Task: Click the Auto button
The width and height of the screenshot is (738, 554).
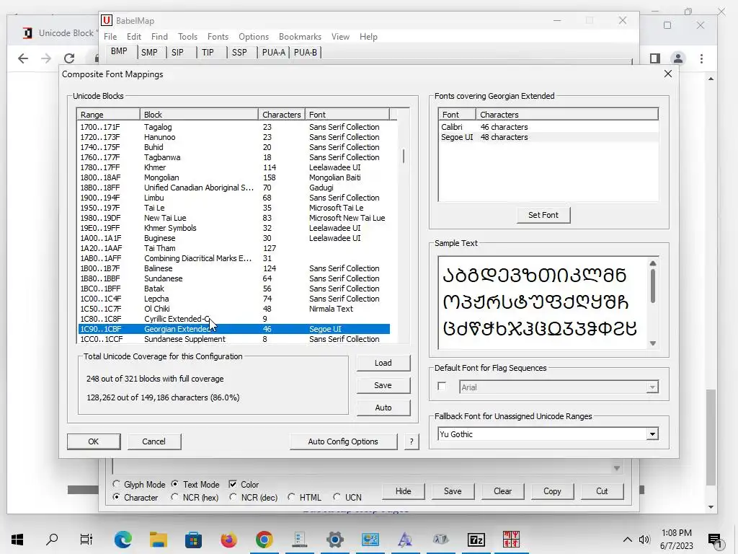Action: 383,408
